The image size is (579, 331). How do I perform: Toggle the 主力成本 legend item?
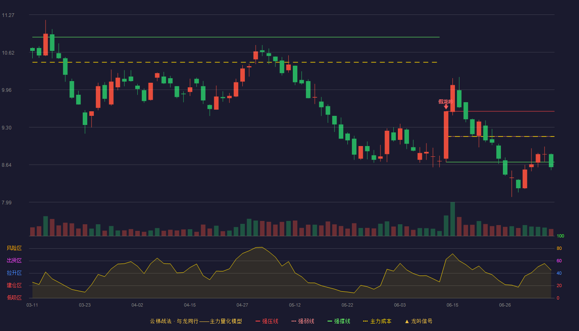(377, 321)
